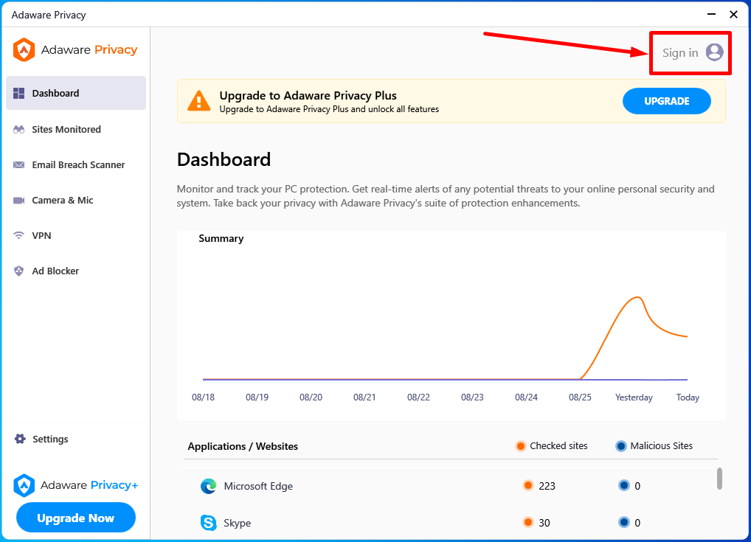751x542 pixels.
Task: Click the Yesterday label on the chart
Action: pos(634,397)
